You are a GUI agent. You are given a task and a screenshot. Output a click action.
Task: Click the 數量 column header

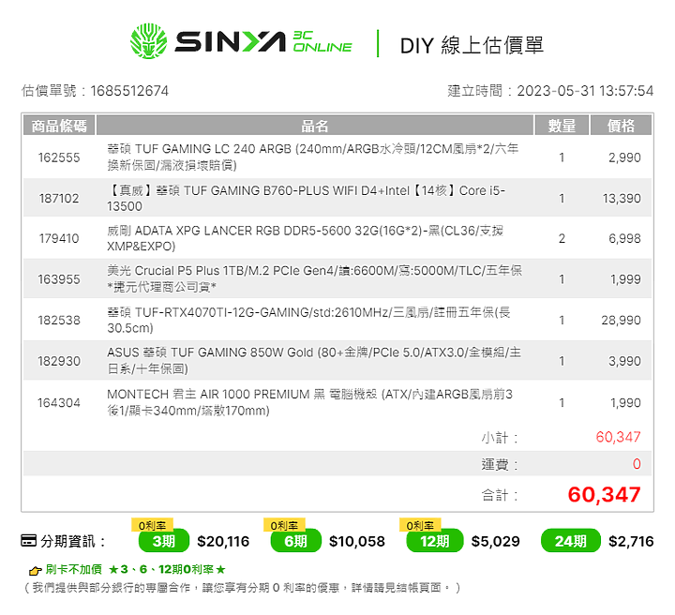click(x=562, y=126)
